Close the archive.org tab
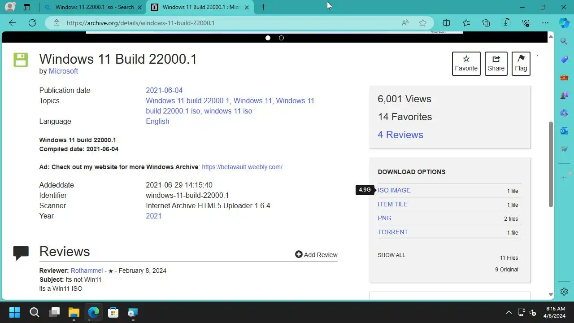Image resolution: width=574 pixels, height=323 pixels. point(247,7)
